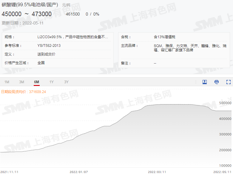Select the 3M time range tab

point(21,82)
